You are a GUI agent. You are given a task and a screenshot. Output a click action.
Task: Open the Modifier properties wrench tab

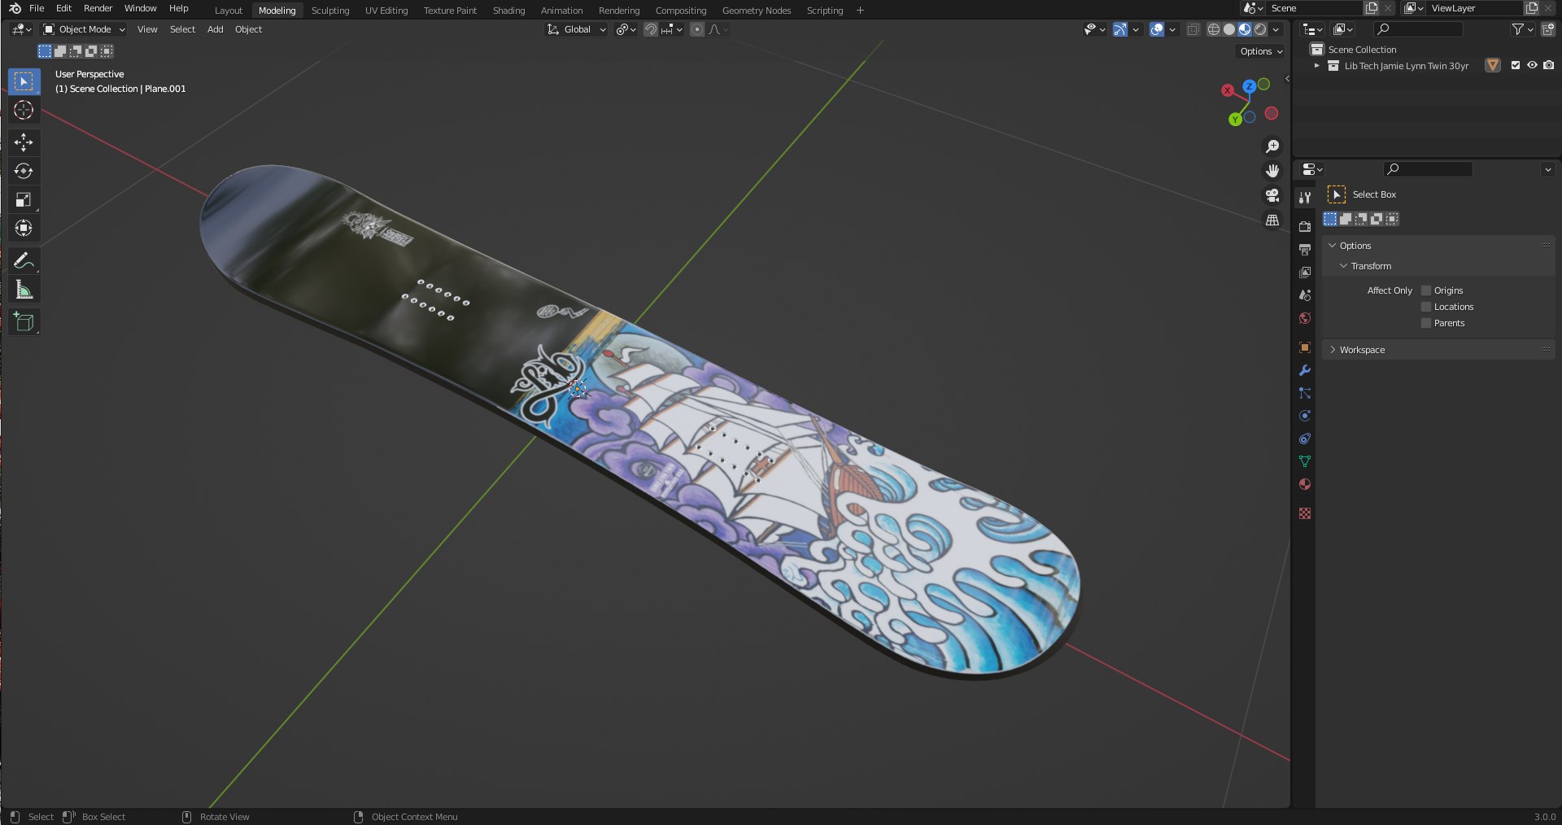pyautogui.click(x=1305, y=370)
